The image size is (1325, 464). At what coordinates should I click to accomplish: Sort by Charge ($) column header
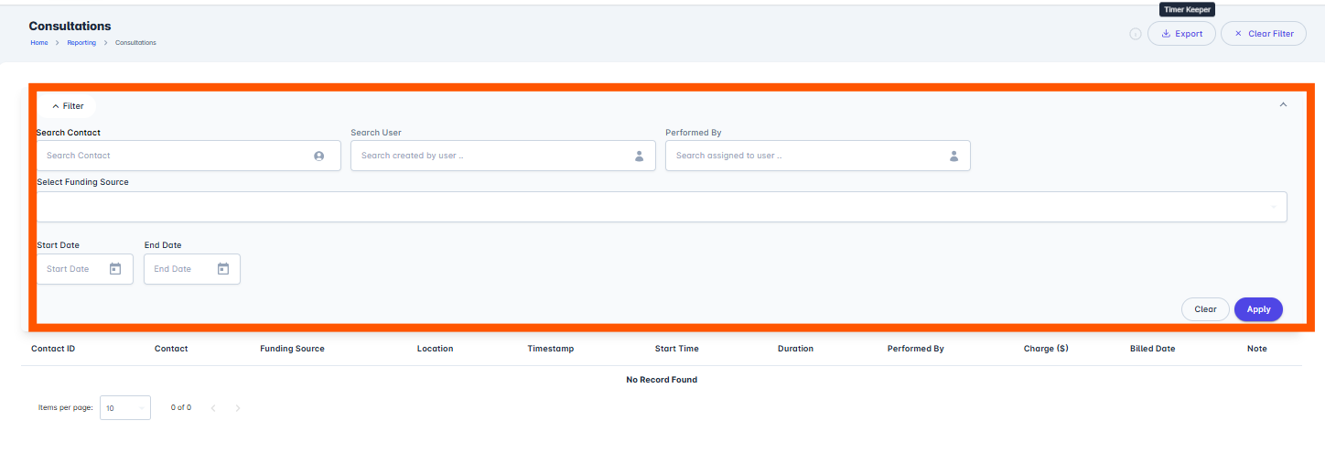click(x=1046, y=349)
